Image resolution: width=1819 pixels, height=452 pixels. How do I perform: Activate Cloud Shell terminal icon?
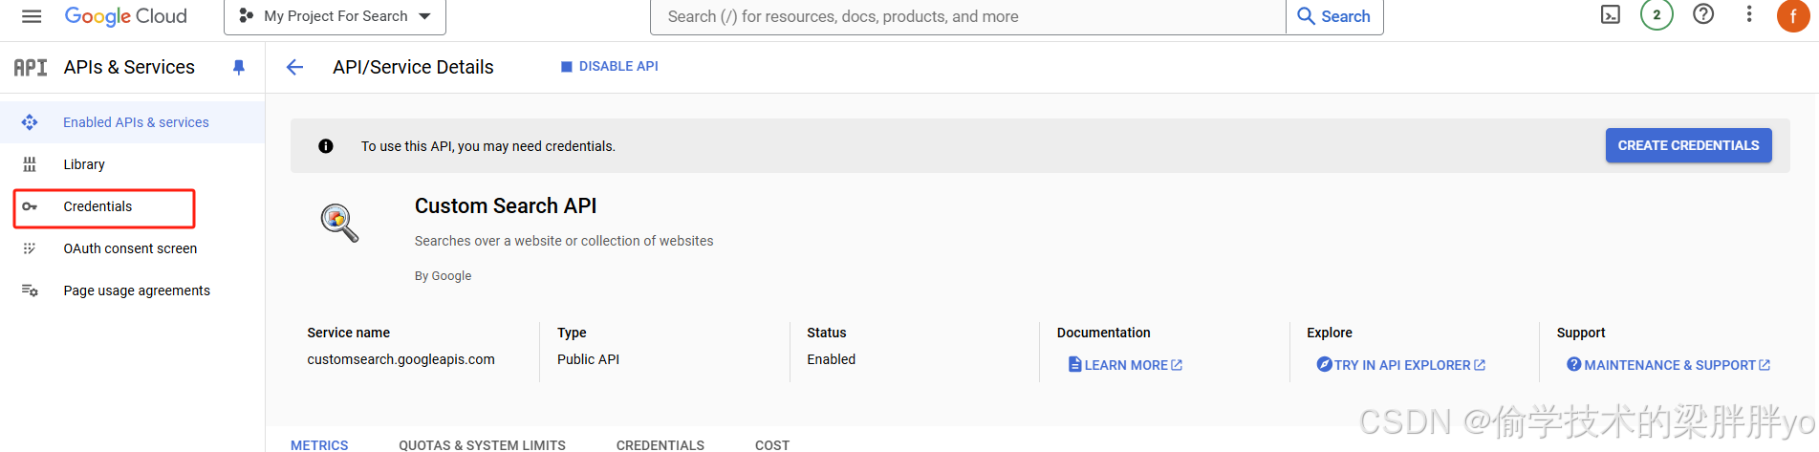[x=1611, y=14]
